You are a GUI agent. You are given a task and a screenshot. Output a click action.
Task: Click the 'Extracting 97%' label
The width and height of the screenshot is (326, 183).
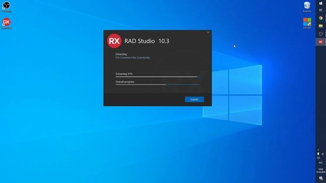point(124,74)
